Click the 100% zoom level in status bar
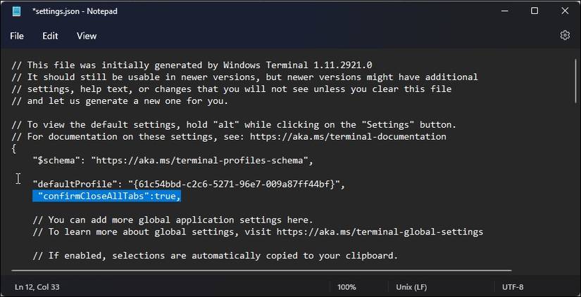The height and width of the screenshot is (297, 581). point(346,286)
